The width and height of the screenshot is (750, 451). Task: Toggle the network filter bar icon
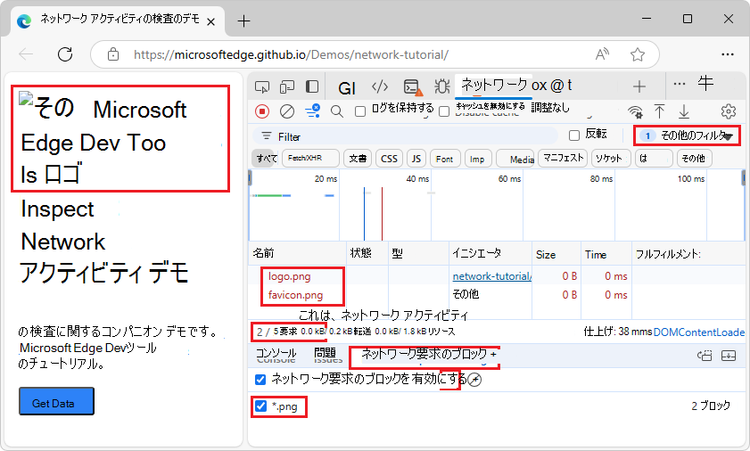pyautogui.click(x=312, y=111)
